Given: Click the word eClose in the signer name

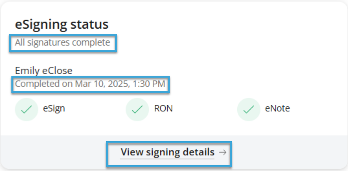Looking at the screenshot, I should pos(57,71).
